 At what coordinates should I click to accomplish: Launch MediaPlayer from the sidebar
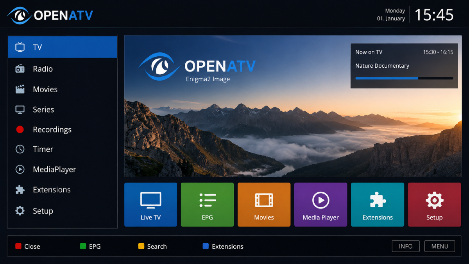pos(63,169)
